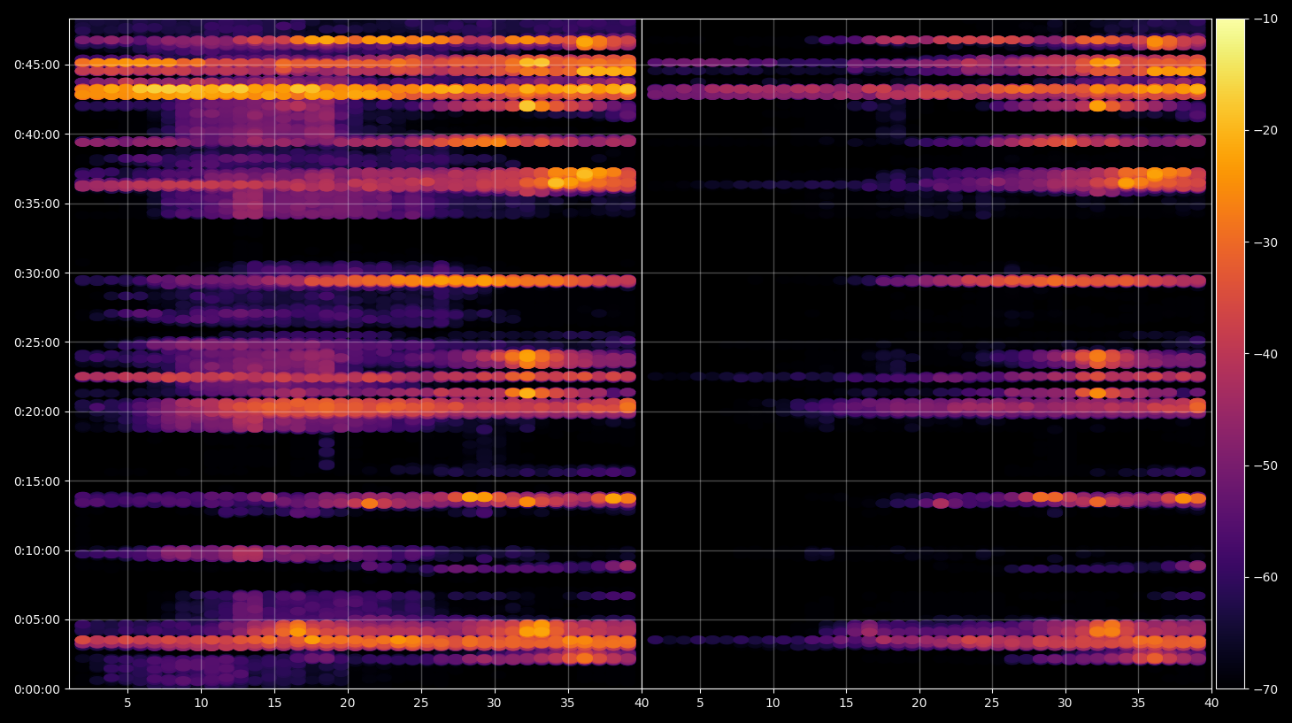Viewport: 1292px width, 723px height.
Task: Click x-axis label 35 under the left heatmap
Action: [x=567, y=704]
